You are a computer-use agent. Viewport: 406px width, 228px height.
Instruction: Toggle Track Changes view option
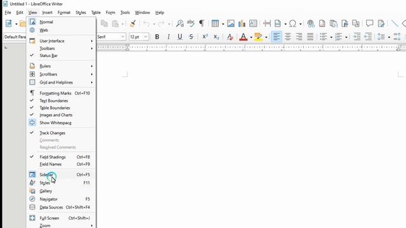(61, 133)
